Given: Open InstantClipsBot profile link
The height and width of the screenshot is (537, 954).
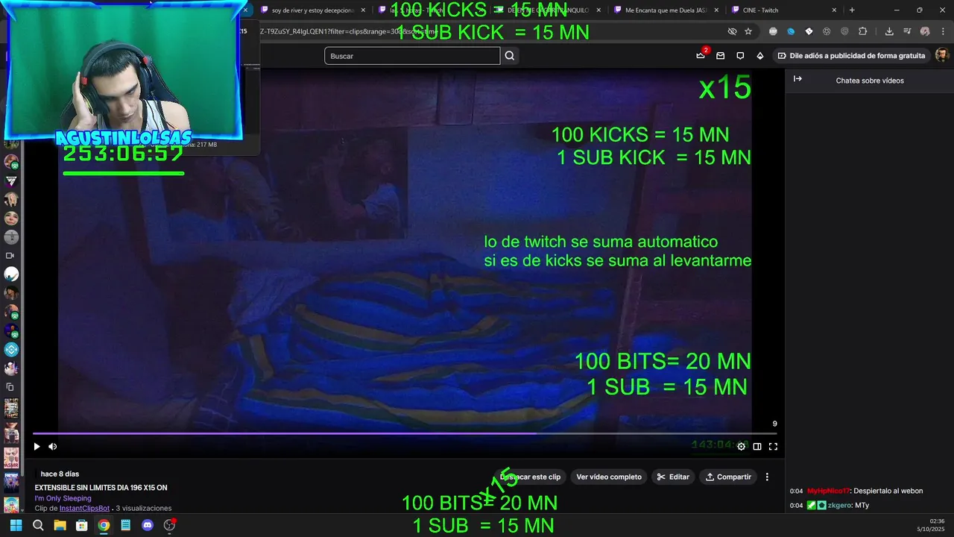Looking at the screenshot, I should (x=84, y=509).
